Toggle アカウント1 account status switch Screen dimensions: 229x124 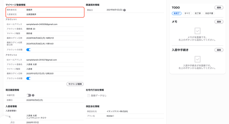tap(29, 50)
